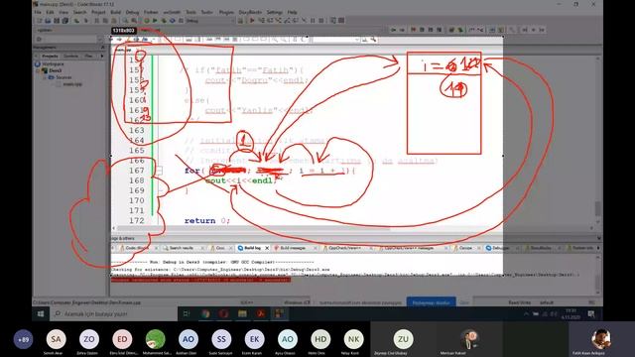Open the Debug menu

click(x=132, y=12)
